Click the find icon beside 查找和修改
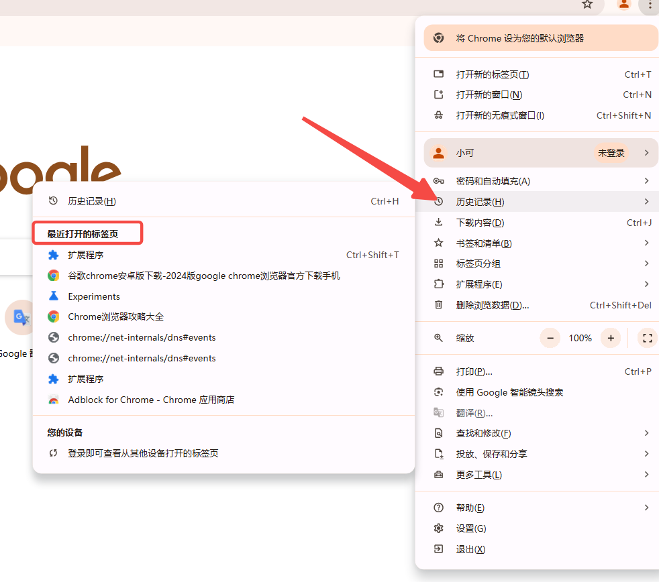The width and height of the screenshot is (659, 582). pos(438,433)
